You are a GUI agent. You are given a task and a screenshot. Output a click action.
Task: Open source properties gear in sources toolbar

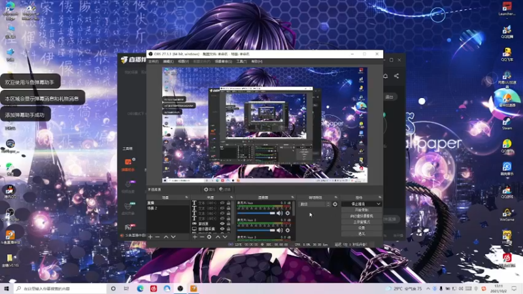pyautogui.click(x=209, y=237)
